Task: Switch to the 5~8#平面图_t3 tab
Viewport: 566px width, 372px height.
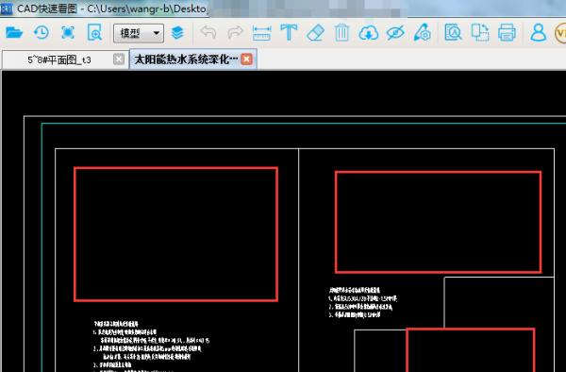Action: coord(65,59)
